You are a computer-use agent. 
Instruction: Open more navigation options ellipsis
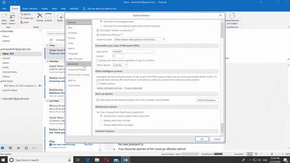[34, 148]
